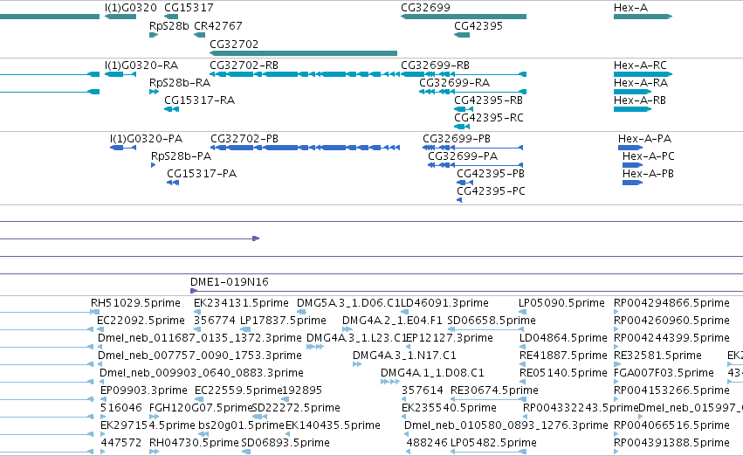
Task: Select the Hex-A gene arrow glyph
Action: 643,17
